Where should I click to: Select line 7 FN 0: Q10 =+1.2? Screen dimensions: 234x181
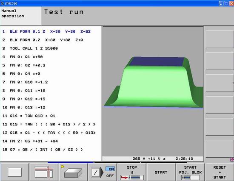[x=25, y=82]
